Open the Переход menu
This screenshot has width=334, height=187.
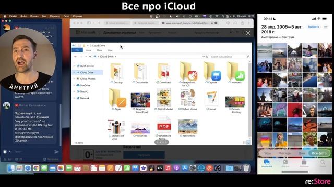tap(55, 16)
